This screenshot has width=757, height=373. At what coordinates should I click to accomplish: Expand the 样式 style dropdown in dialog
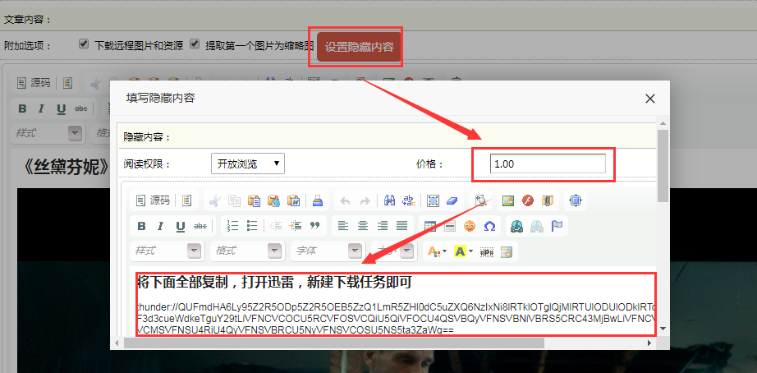[194, 251]
